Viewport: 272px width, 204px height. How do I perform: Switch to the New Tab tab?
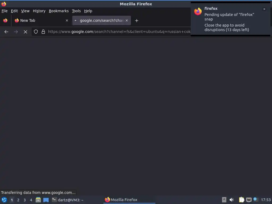click(x=41, y=20)
